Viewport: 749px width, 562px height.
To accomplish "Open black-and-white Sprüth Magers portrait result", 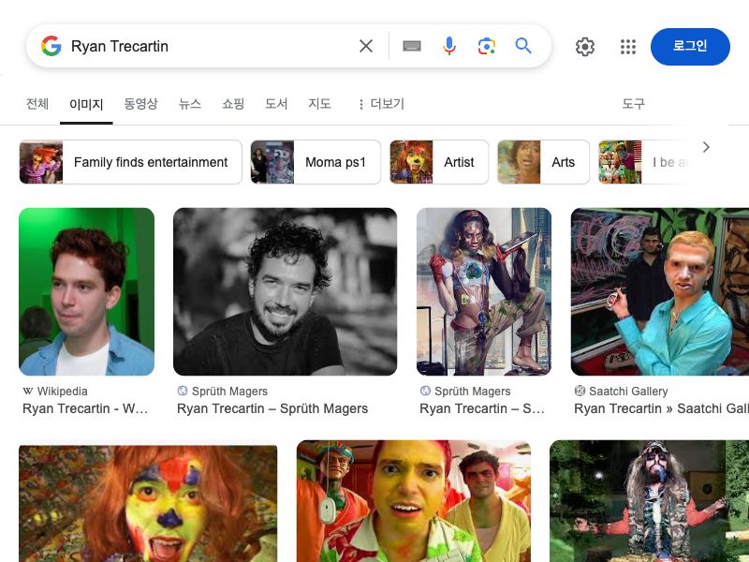I will 286,291.
